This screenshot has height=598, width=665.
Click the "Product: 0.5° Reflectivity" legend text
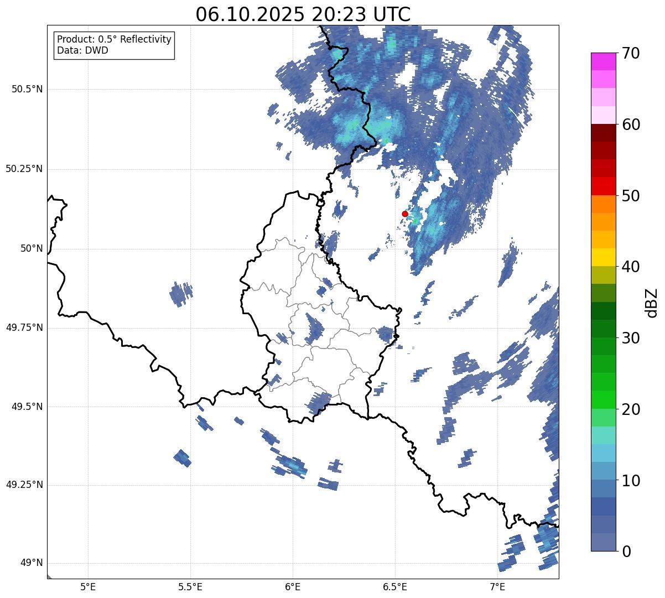point(114,39)
